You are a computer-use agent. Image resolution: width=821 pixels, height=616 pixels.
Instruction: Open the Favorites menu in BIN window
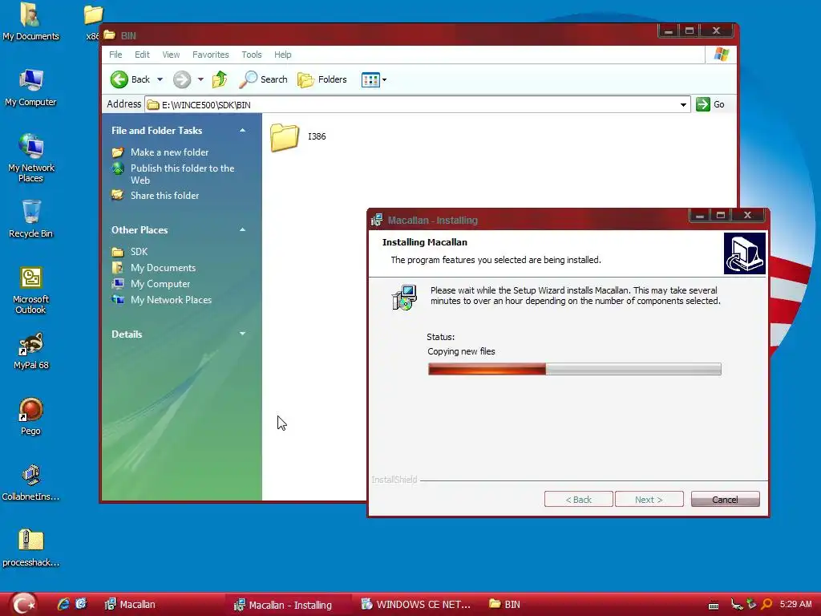(x=211, y=55)
